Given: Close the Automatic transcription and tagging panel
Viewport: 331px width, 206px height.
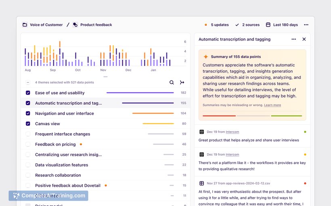Looking at the screenshot, I should (304, 39).
